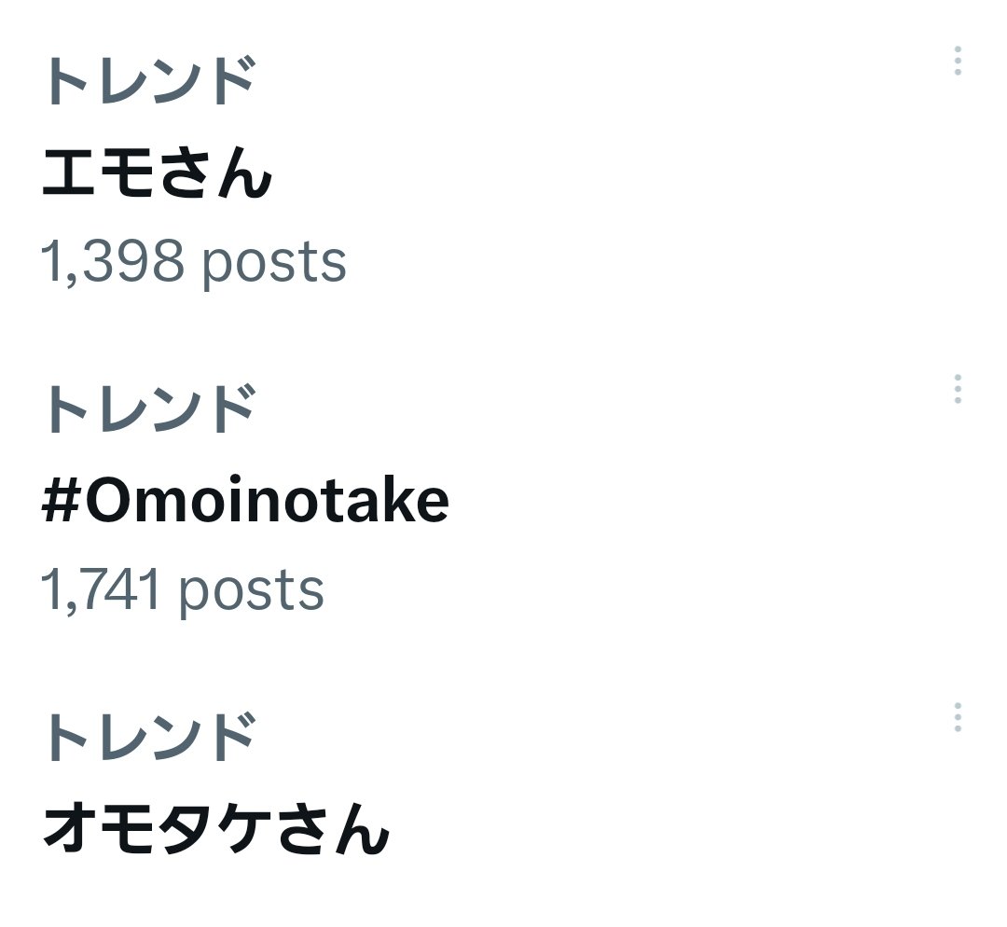Viewport: 1007px width, 927px height.
Task: Expand the options menu beside エモさん
Action: [x=957, y=61]
